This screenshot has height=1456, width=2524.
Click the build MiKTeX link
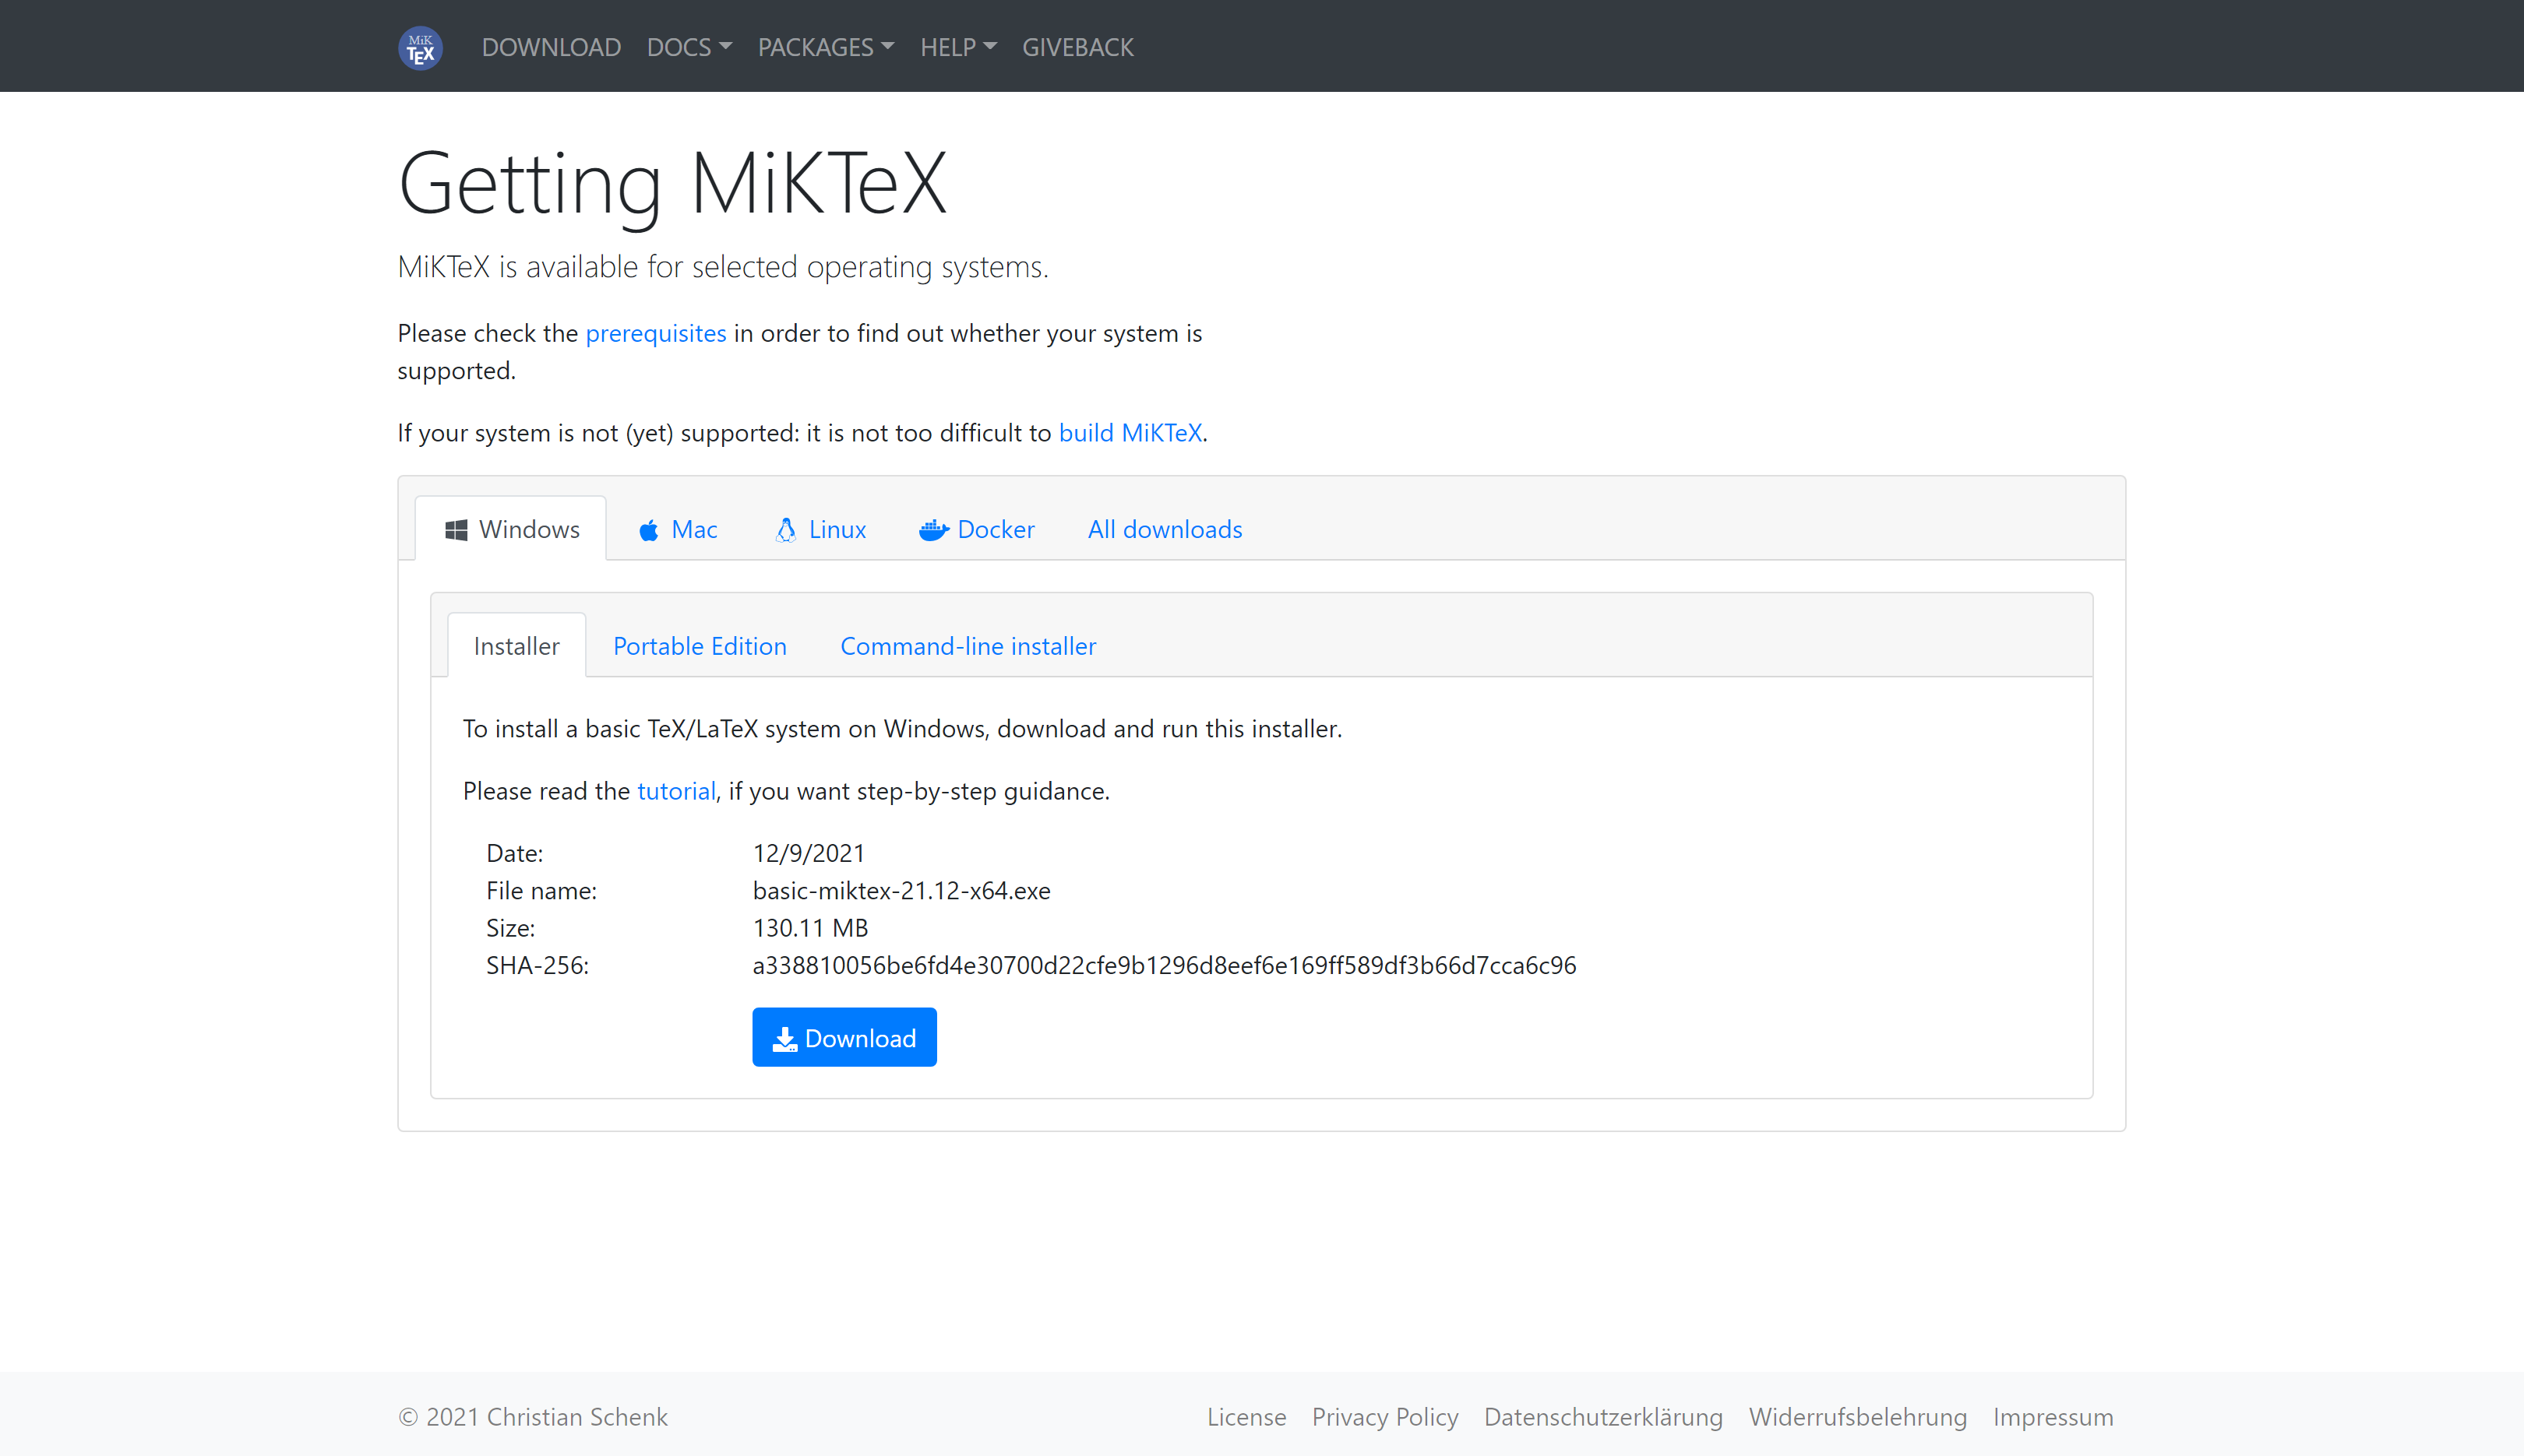click(1129, 431)
